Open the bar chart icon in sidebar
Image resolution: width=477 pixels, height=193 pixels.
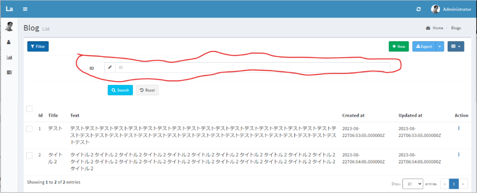pyautogui.click(x=9, y=57)
